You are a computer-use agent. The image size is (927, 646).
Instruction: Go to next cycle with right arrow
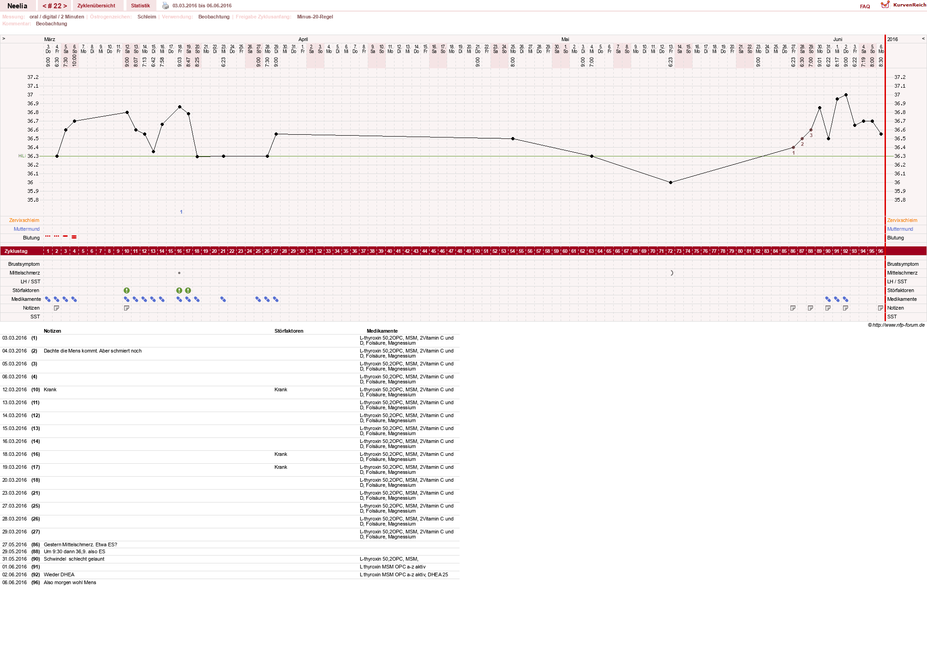65,6
